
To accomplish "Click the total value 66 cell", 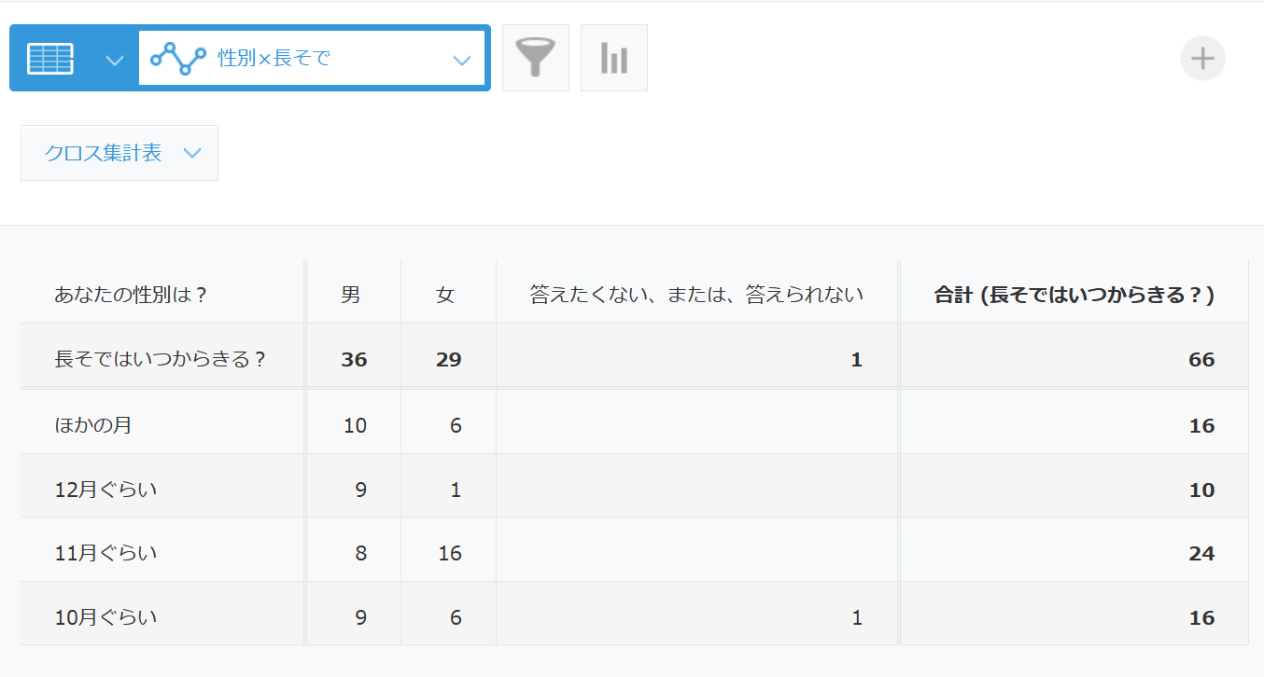I will click(1201, 359).
